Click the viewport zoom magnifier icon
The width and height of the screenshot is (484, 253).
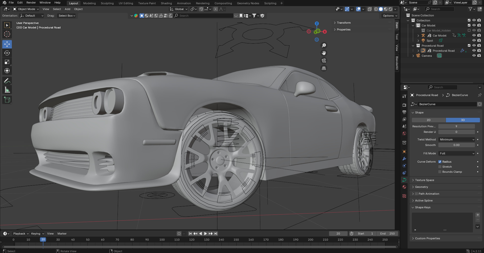point(324,45)
